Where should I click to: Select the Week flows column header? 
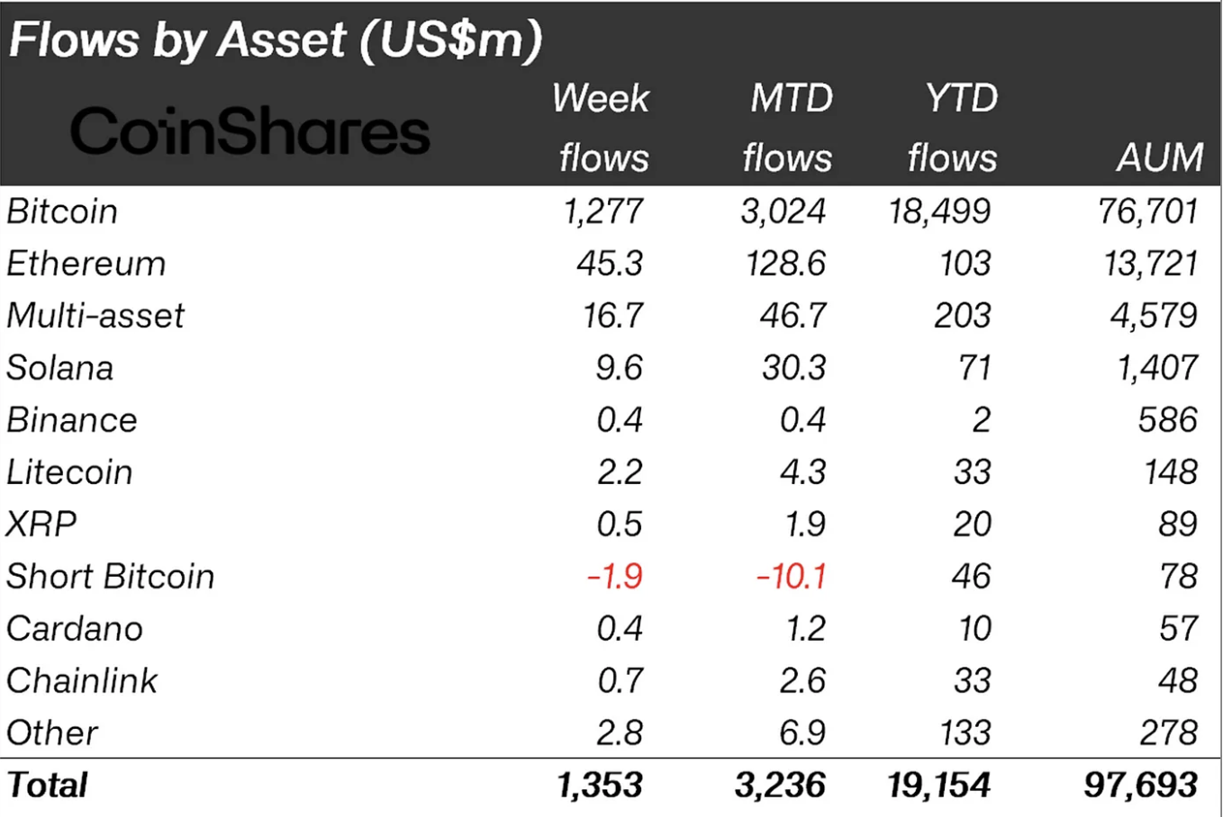tap(602, 128)
